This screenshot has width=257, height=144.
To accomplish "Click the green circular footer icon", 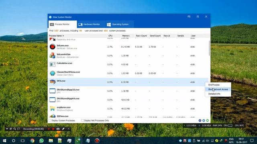I will 208,120.
